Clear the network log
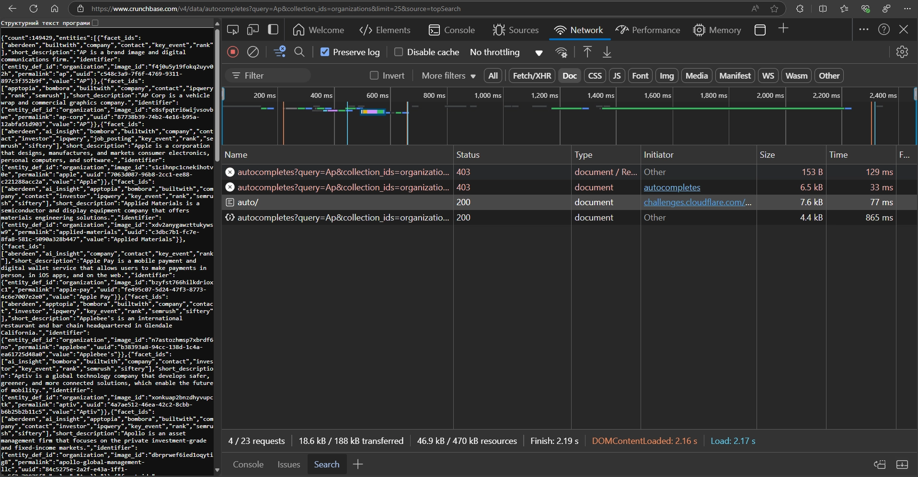Screen dimensions: 918x477 pos(253,52)
